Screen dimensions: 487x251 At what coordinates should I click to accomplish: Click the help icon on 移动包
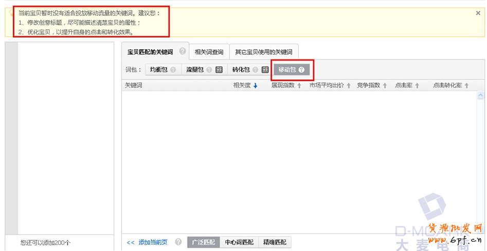pyautogui.click(x=301, y=70)
